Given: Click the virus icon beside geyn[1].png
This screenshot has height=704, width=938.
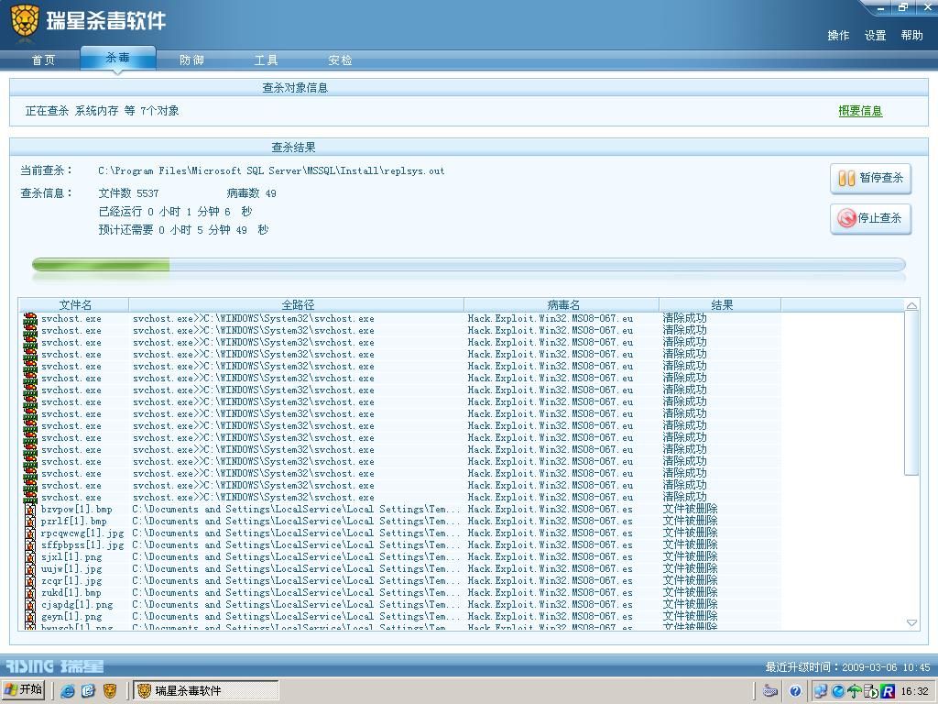Looking at the screenshot, I should point(30,617).
